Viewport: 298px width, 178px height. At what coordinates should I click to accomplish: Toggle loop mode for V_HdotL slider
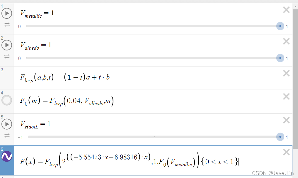pos(7,135)
